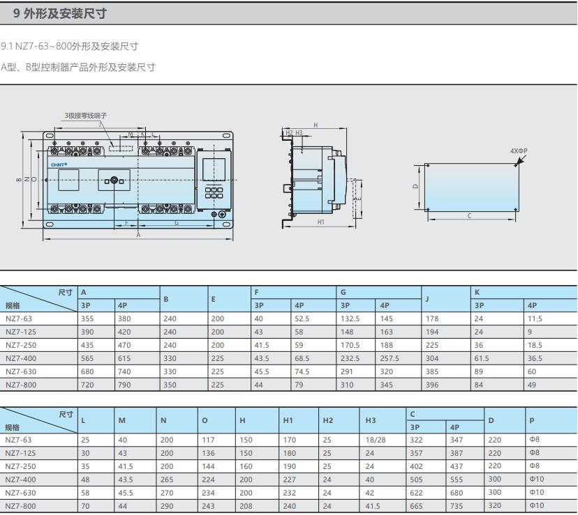This screenshot has width=578, height=515.
Task: Click the "E" column header in the first table
Action: (213, 299)
